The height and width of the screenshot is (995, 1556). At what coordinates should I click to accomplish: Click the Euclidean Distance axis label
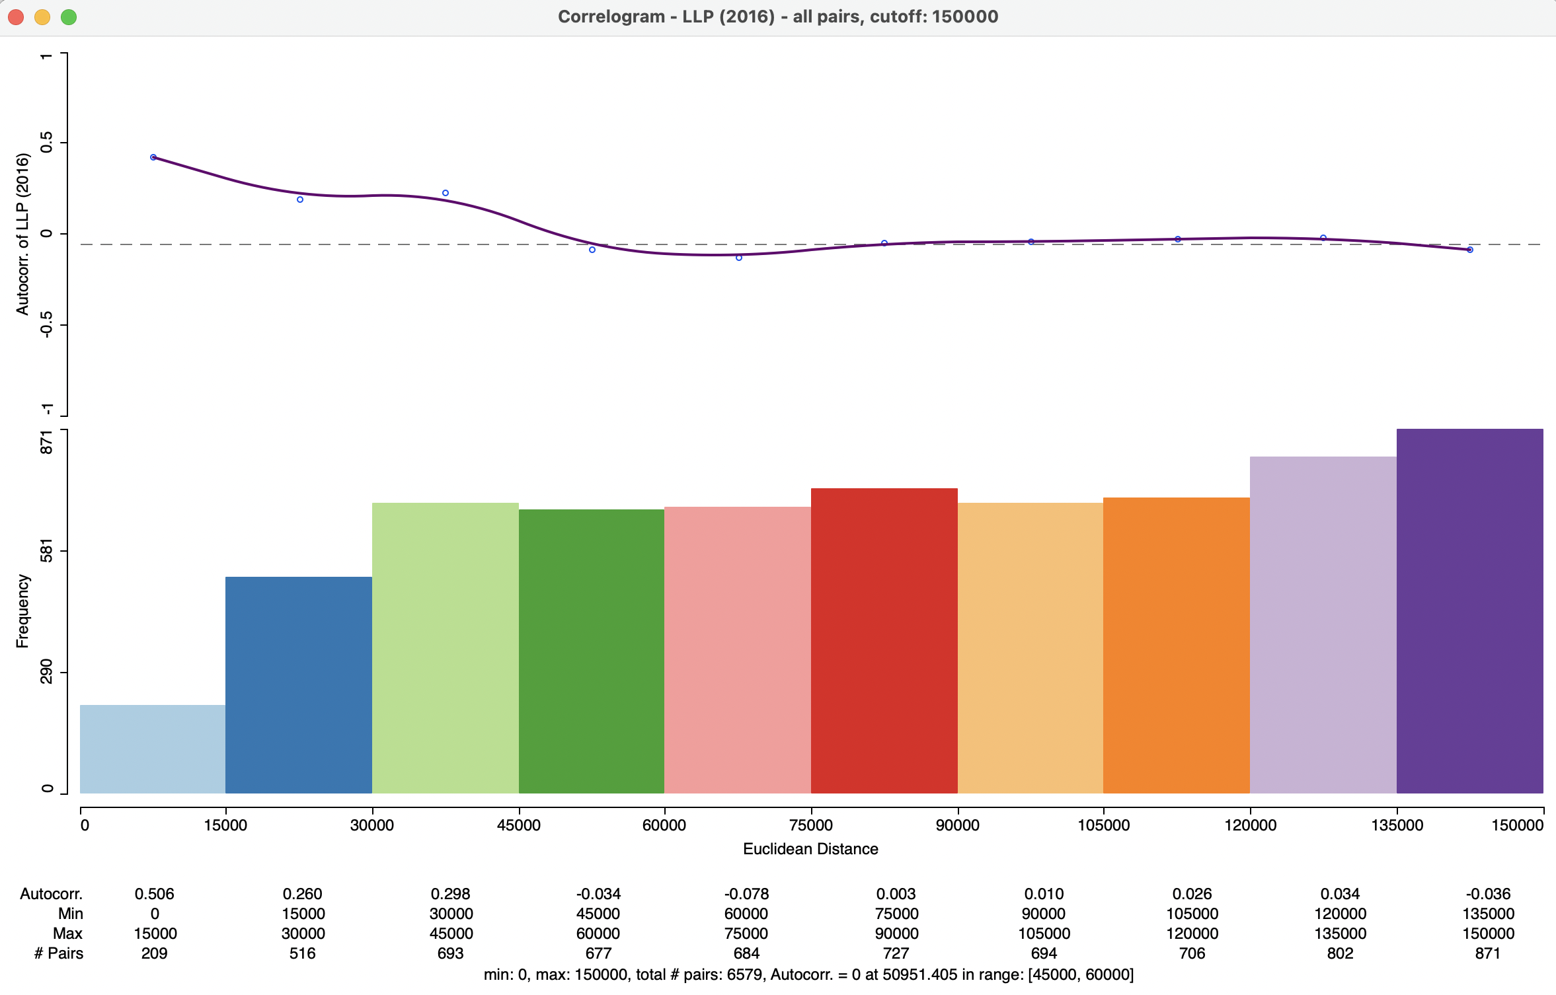pyautogui.click(x=810, y=849)
